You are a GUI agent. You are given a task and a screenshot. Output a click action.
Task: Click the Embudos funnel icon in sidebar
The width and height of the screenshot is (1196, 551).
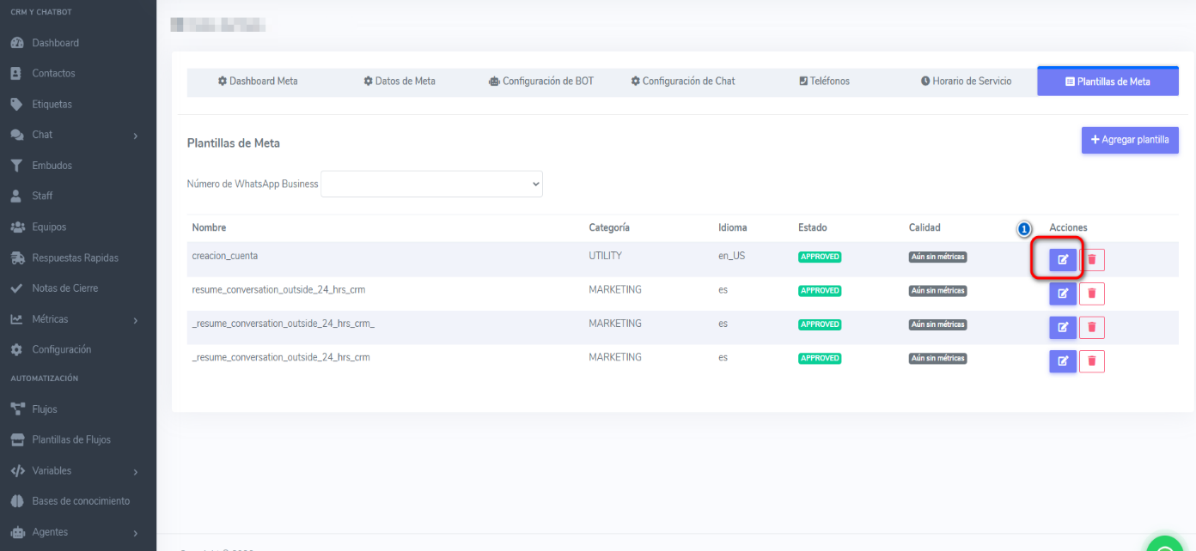click(x=15, y=166)
